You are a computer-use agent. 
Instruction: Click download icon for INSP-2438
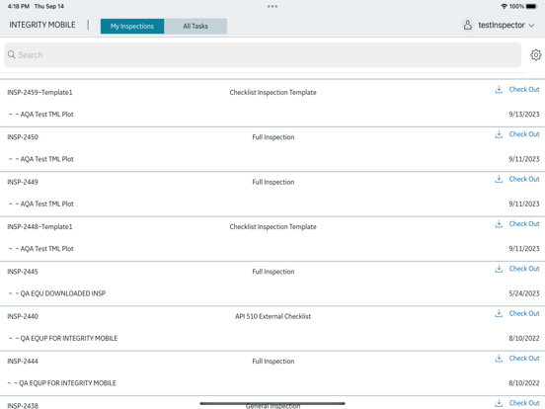[499, 403]
